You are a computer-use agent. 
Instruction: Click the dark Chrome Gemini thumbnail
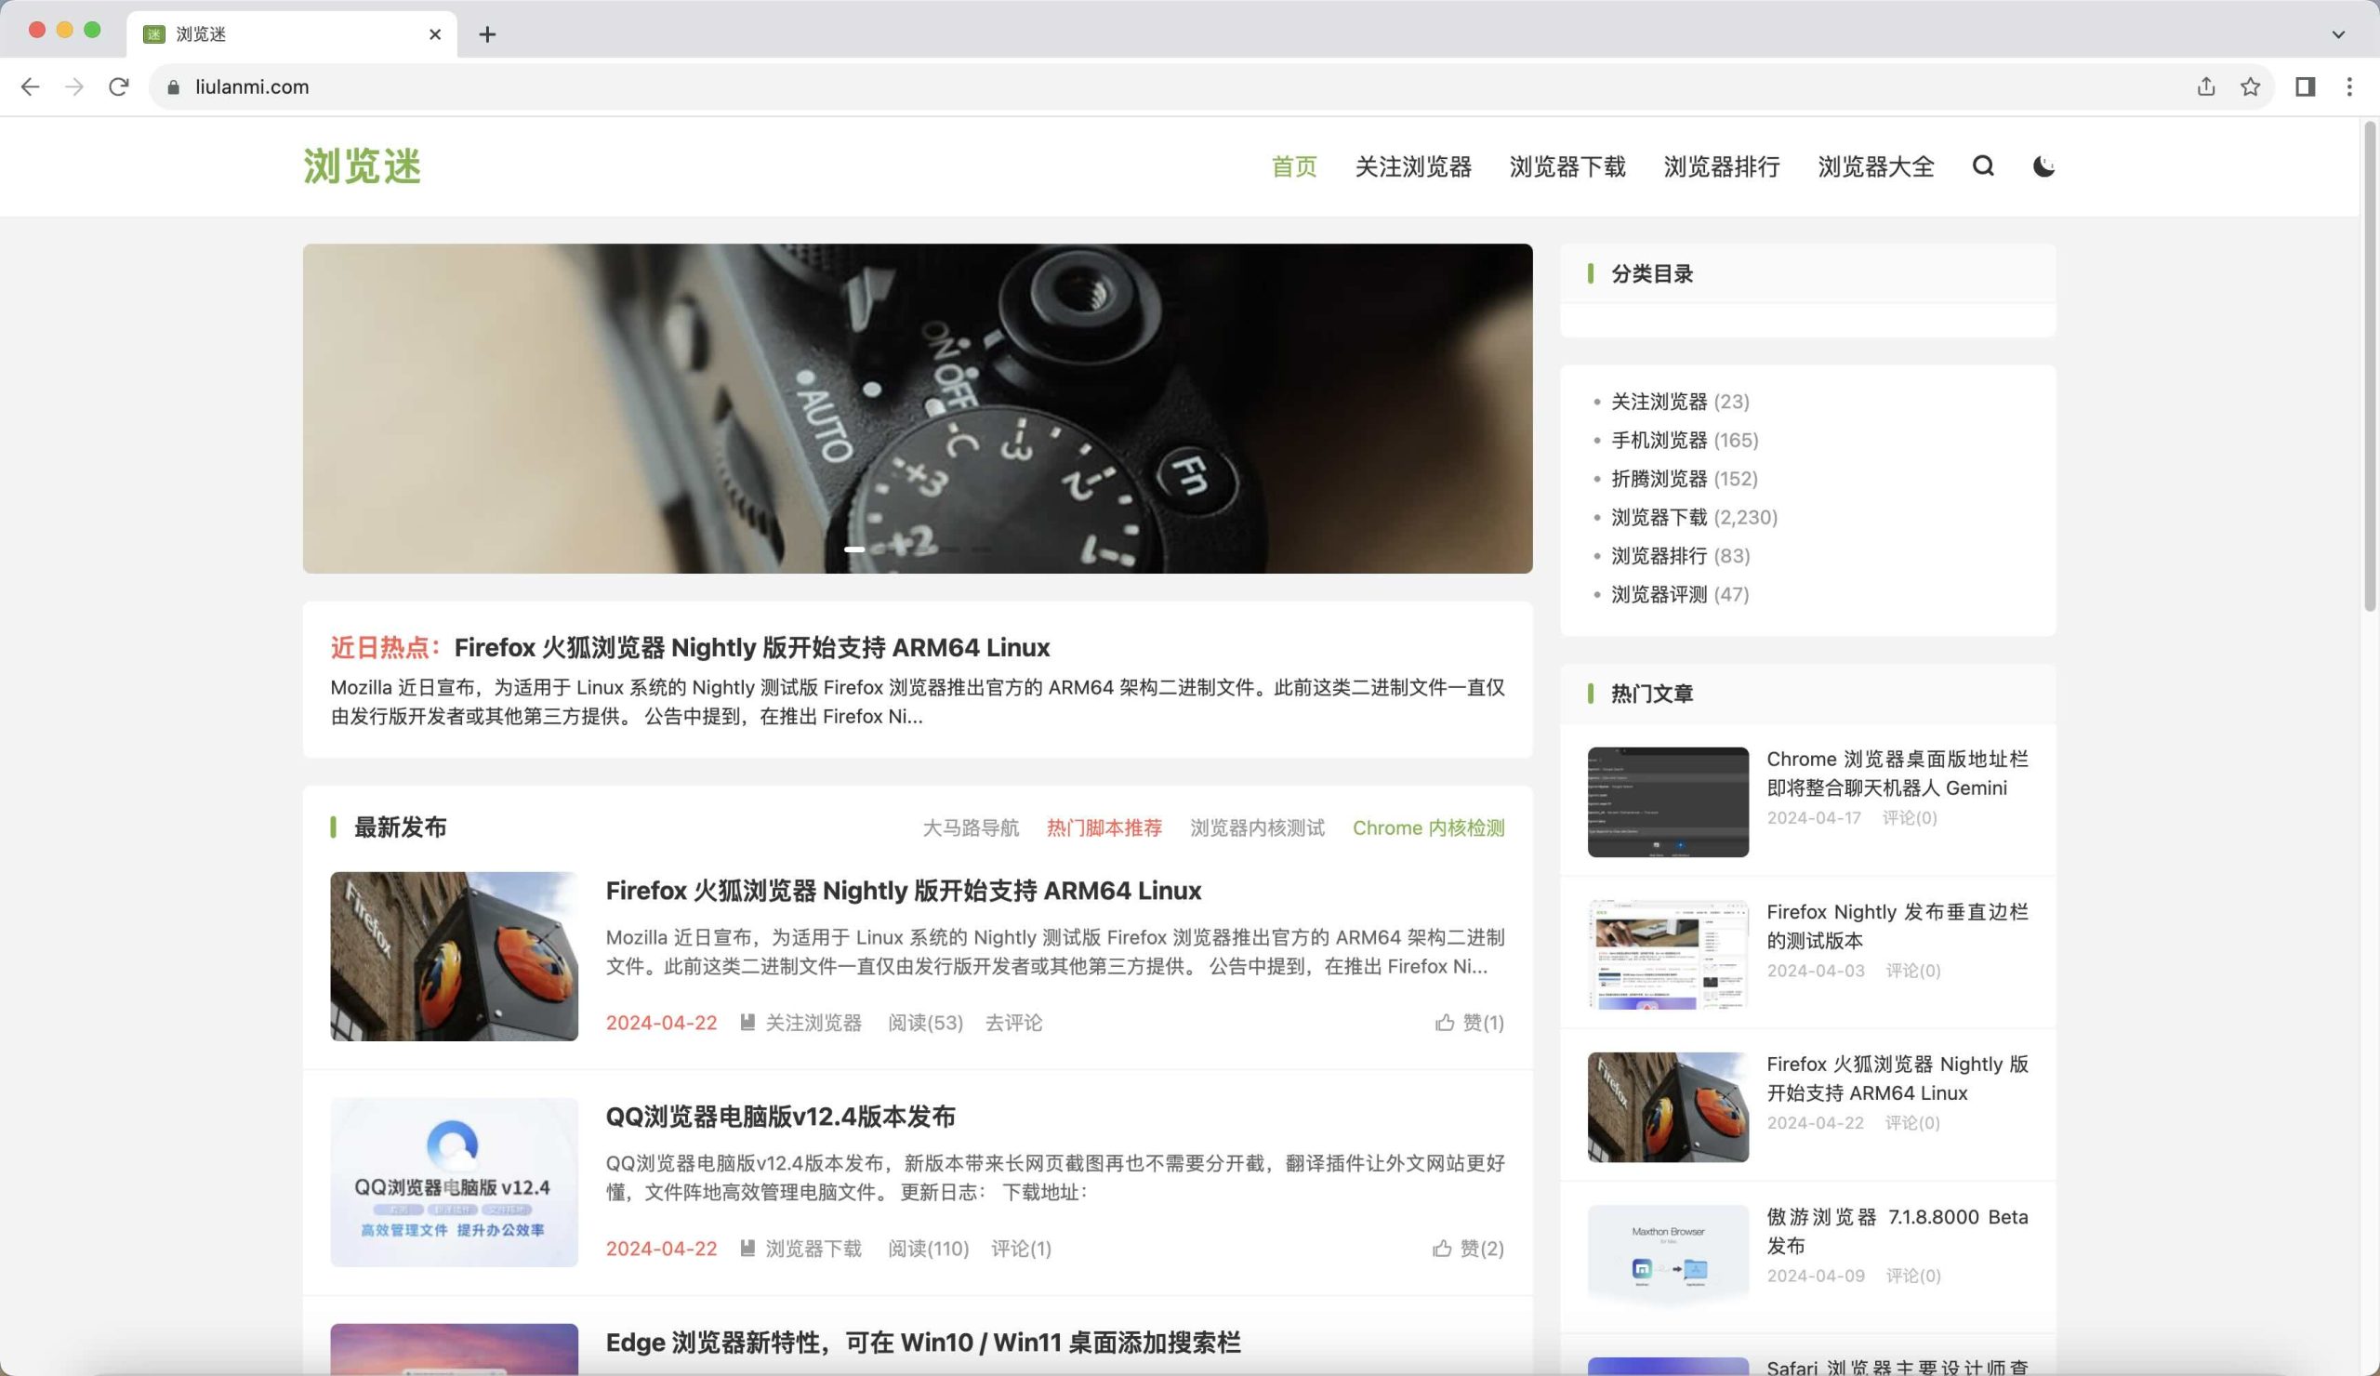pyautogui.click(x=1668, y=801)
